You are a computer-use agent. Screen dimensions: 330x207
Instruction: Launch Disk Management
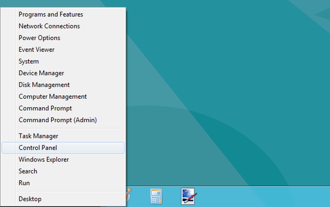point(63,85)
